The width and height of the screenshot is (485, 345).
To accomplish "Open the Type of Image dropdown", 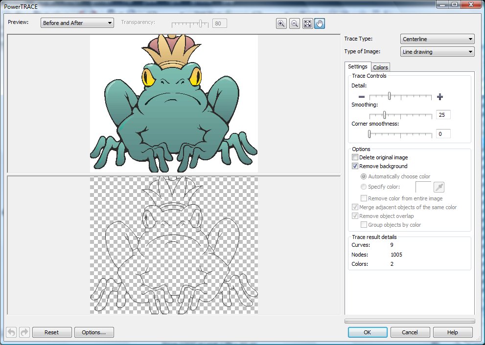I will click(x=437, y=52).
